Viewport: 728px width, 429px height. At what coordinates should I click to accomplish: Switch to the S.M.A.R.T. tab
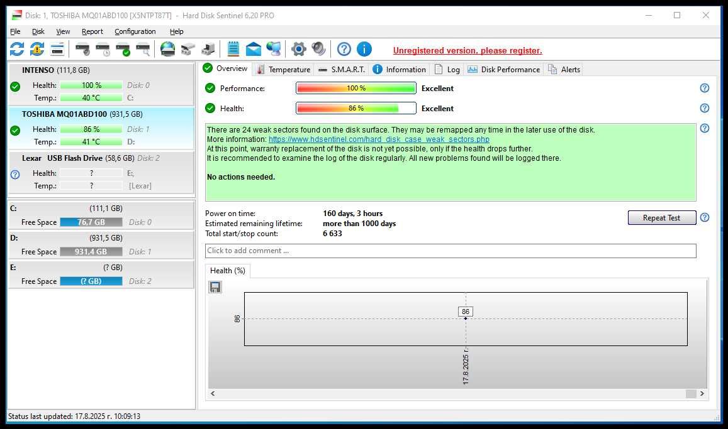coord(342,70)
